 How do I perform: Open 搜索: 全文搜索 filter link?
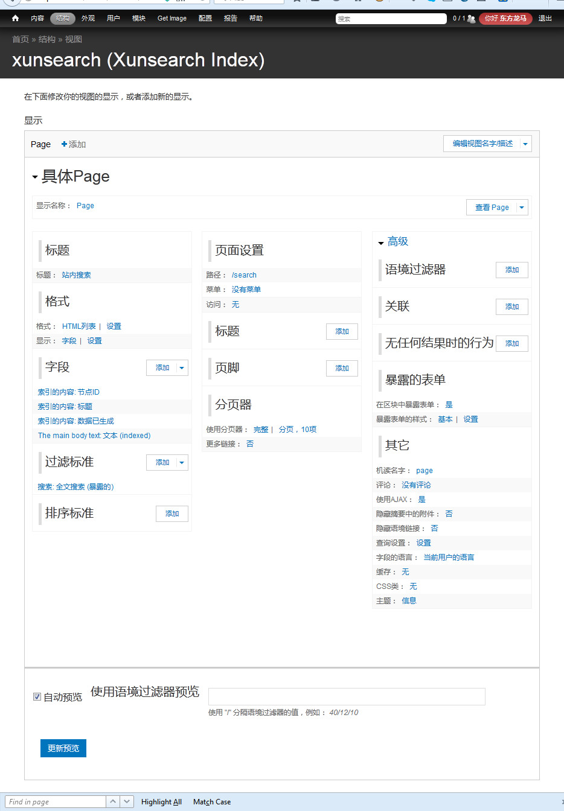click(x=75, y=487)
